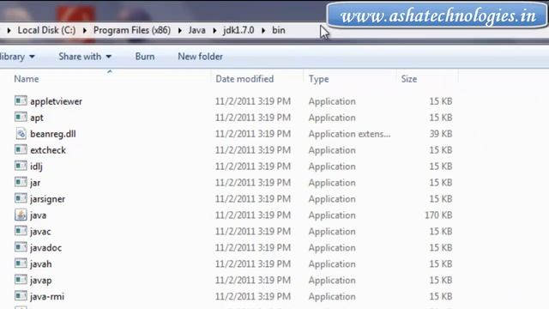Screen dimensions: 549x309
Task: Select the file named appletviewer
Action: (56, 101)
